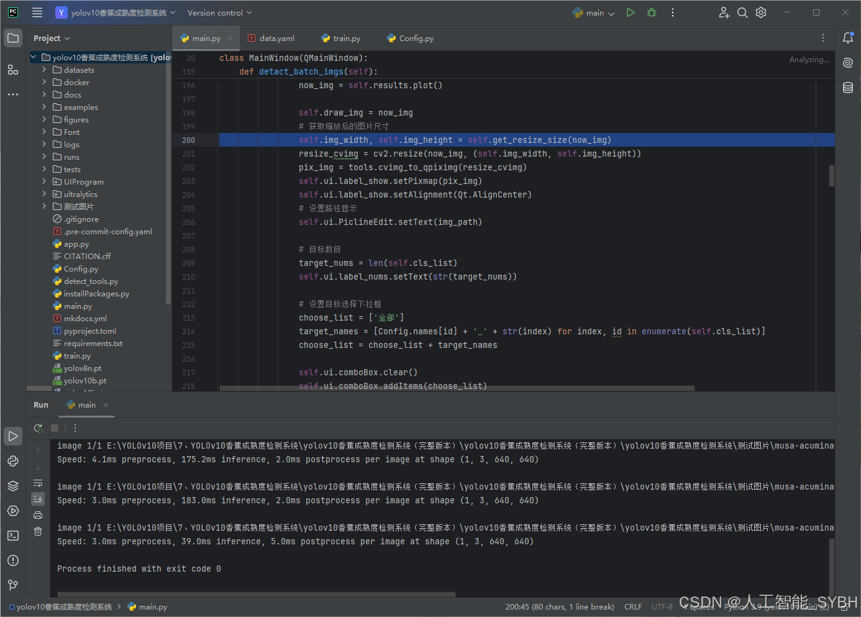Open the Run tool window icon in sidebar

[13, 436]
